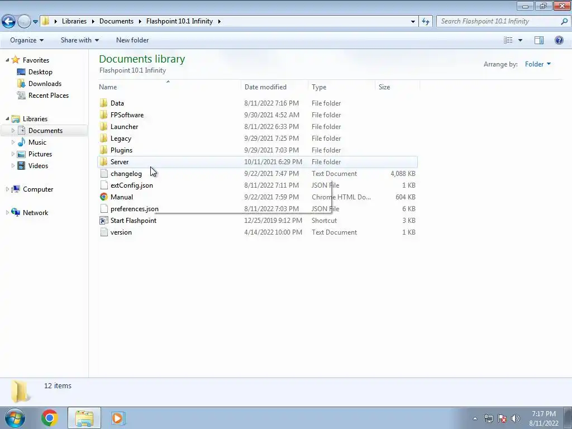This screenshot has height=429, width=572.
Task: Open the Share with menu
Action: pos(79,40)
